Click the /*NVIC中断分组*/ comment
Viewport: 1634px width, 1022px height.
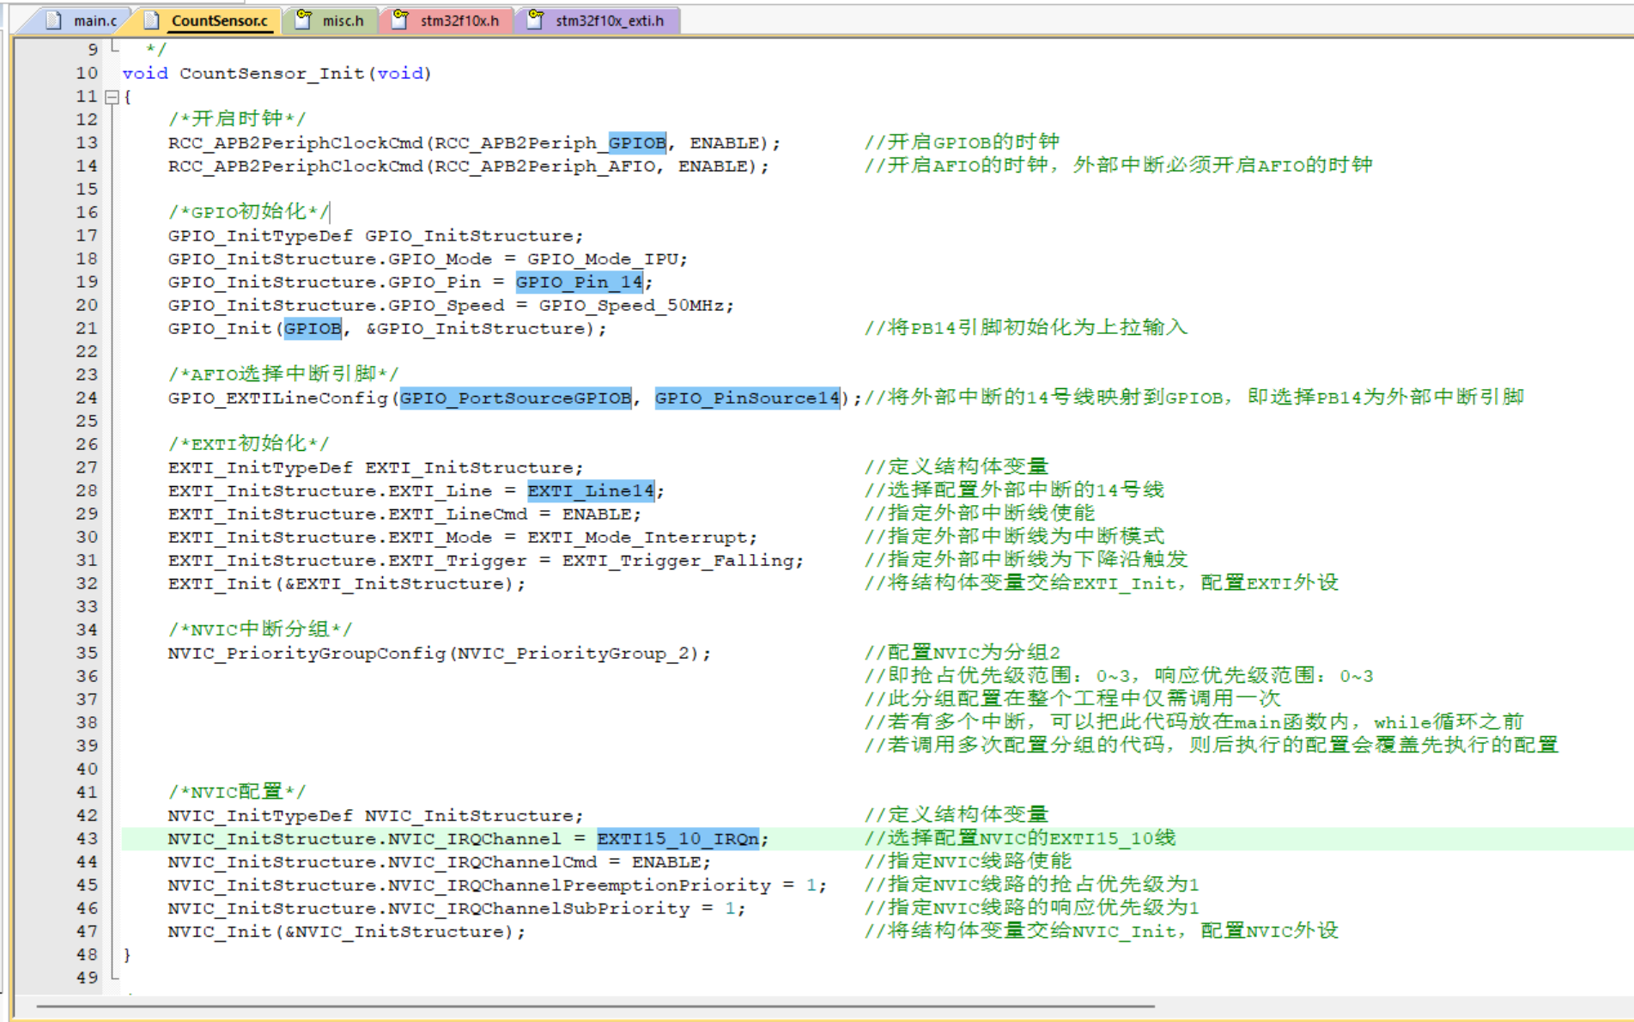click(x=260, y=629)
